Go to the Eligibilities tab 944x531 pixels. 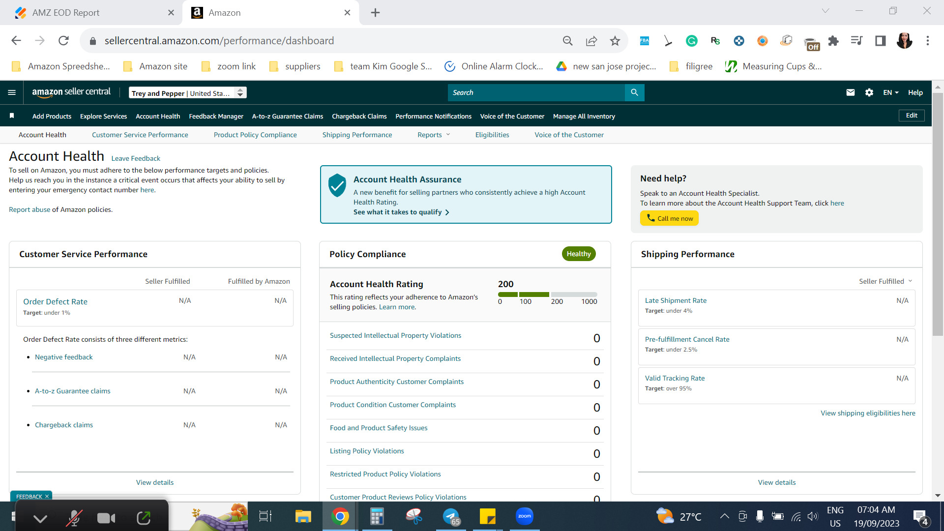pos(492,135)
